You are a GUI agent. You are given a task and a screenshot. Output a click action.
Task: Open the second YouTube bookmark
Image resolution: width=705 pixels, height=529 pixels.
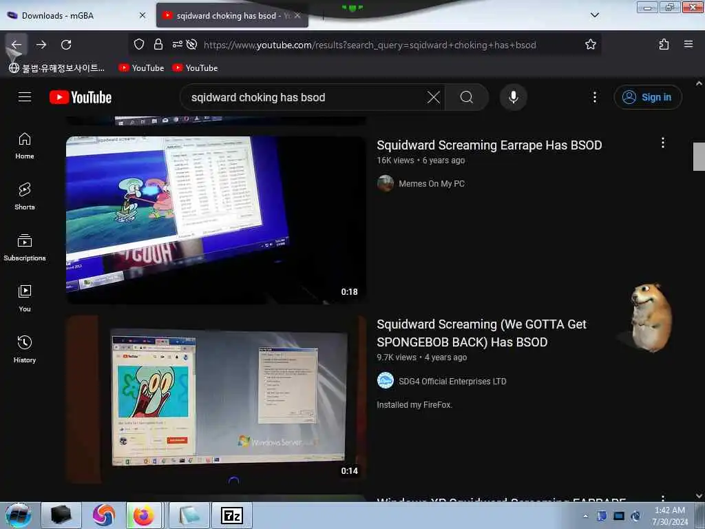pyautogui.click(x=195, y=68)
